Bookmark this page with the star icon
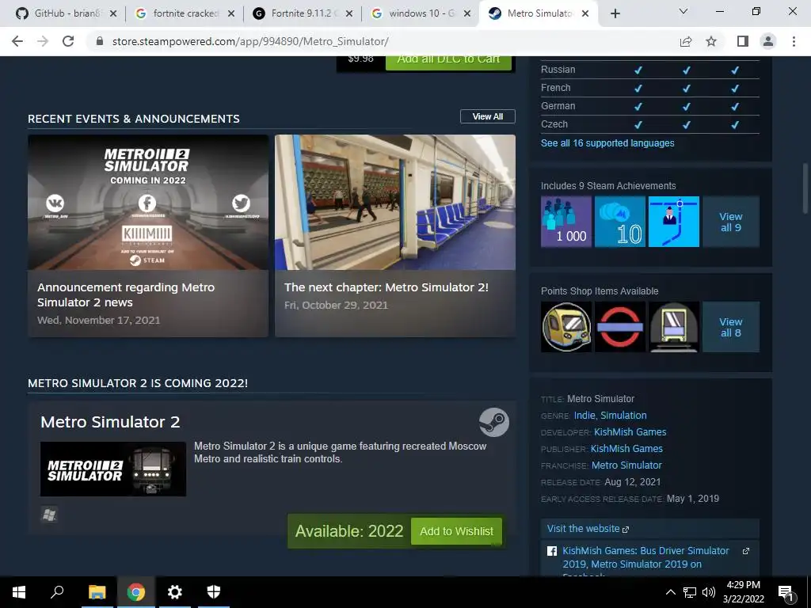Image resolution: width=811 pixels, height=608 pixels. click(711, 41)
